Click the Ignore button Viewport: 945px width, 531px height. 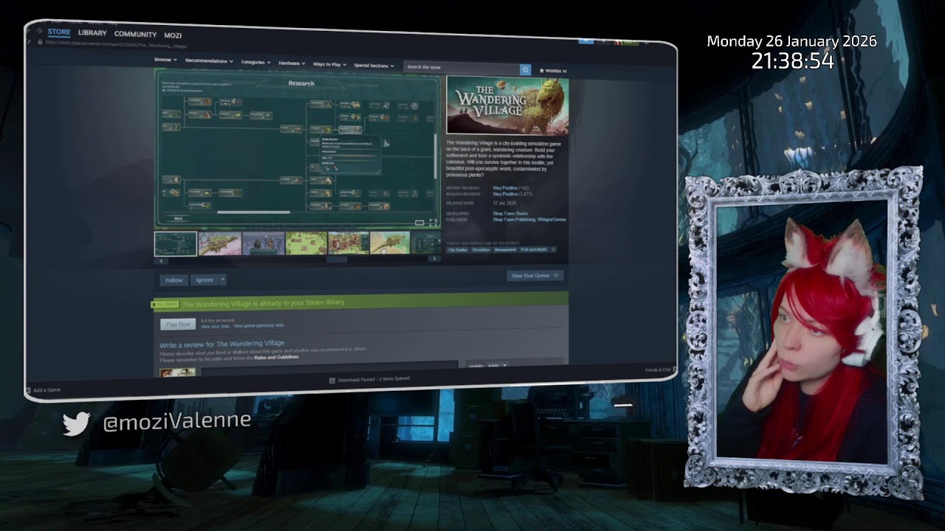tap(205, 280)
